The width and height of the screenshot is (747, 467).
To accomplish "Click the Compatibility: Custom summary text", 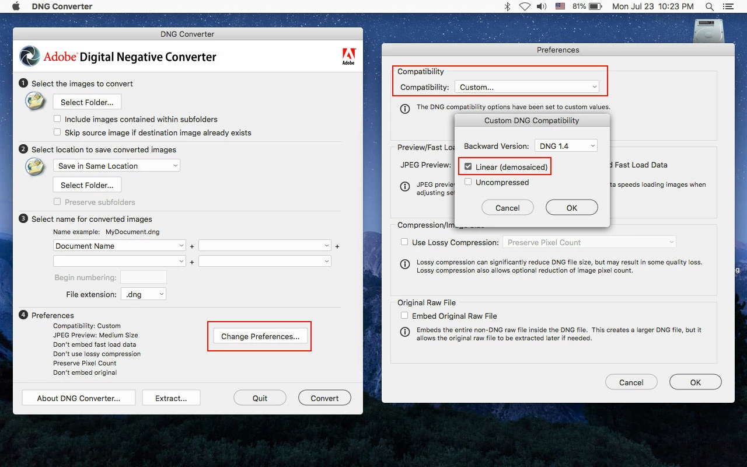I will click(87, 326).
